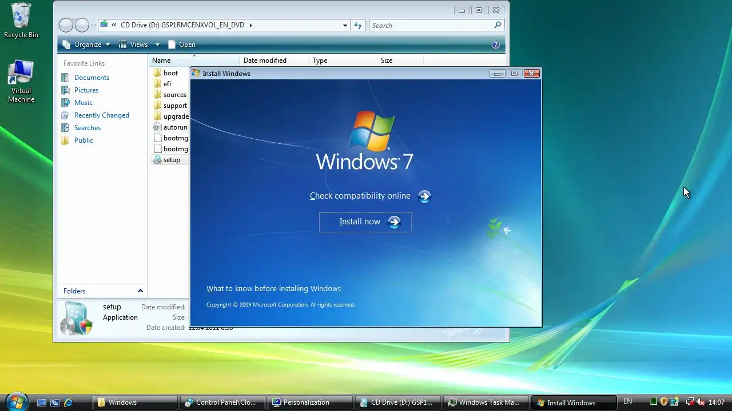This screenshot has width=732, height=411.
Task: Select the Virtual Machine desktop shortcut
Action: pos(21,82)
